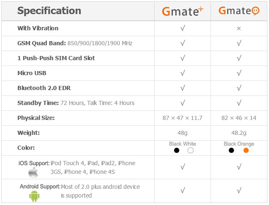Screen dimensions: 269x205
Task: Select the orange color dot under Gmate
Action: click(x=246, y=150)
